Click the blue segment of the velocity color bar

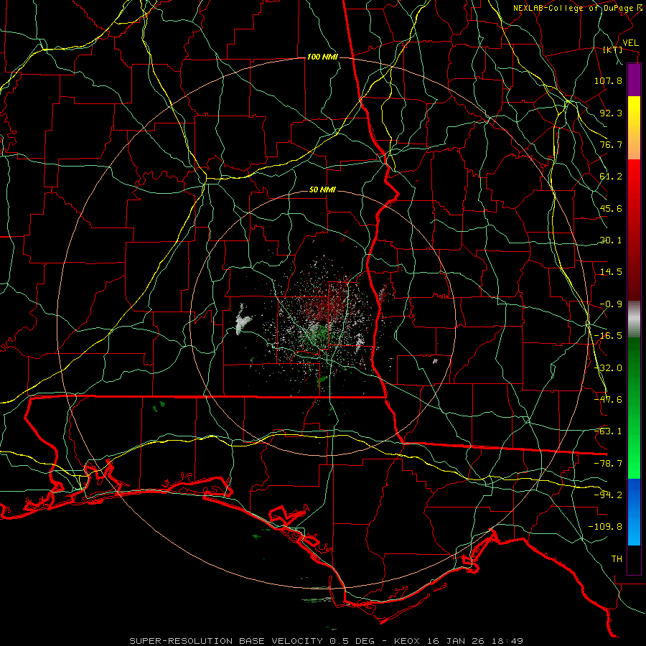click(634, 512)
